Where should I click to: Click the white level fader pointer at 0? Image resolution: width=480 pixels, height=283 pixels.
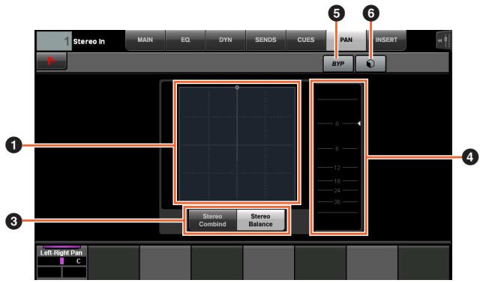point(359,124)
